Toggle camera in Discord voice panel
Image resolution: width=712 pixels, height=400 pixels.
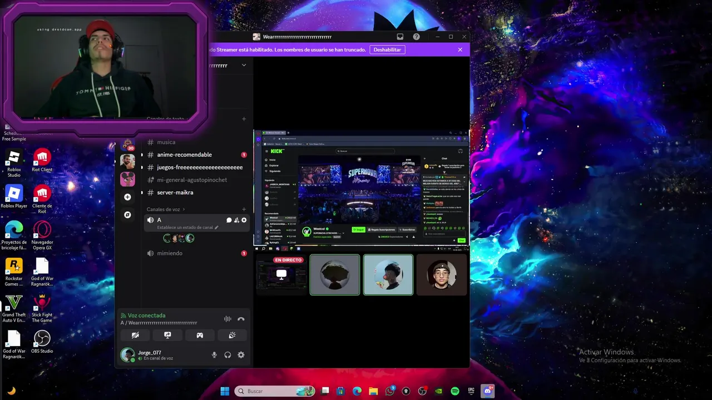[135, 335]
